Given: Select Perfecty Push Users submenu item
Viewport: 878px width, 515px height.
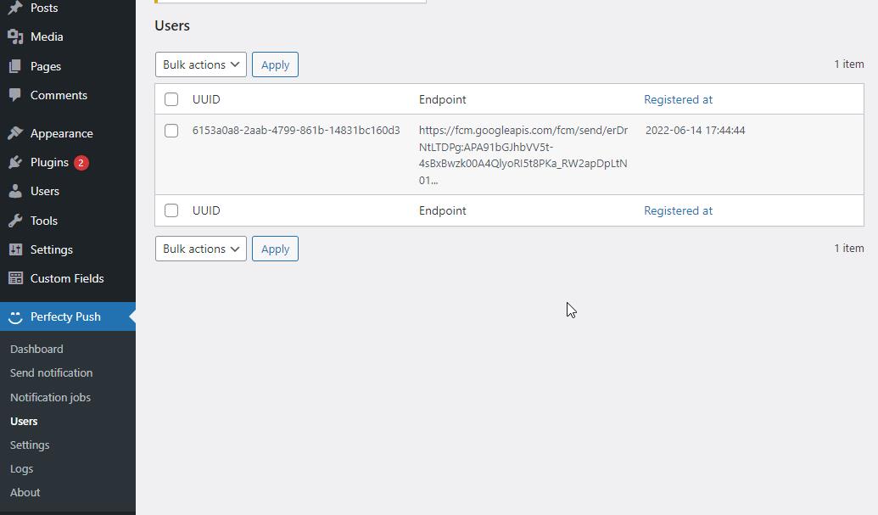Looking at the screenshot, I should 24,422.
